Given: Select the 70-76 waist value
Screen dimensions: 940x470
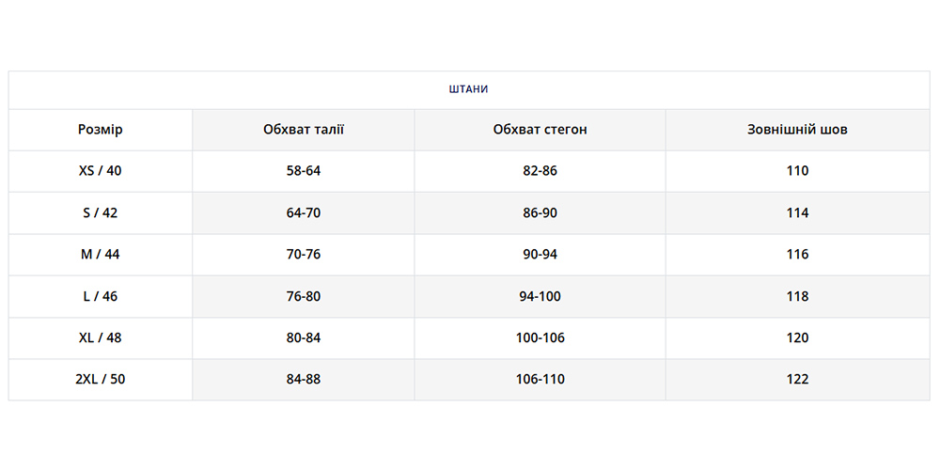Looking at the screenshot, I should pyautogui.click(x=304, y=255).
